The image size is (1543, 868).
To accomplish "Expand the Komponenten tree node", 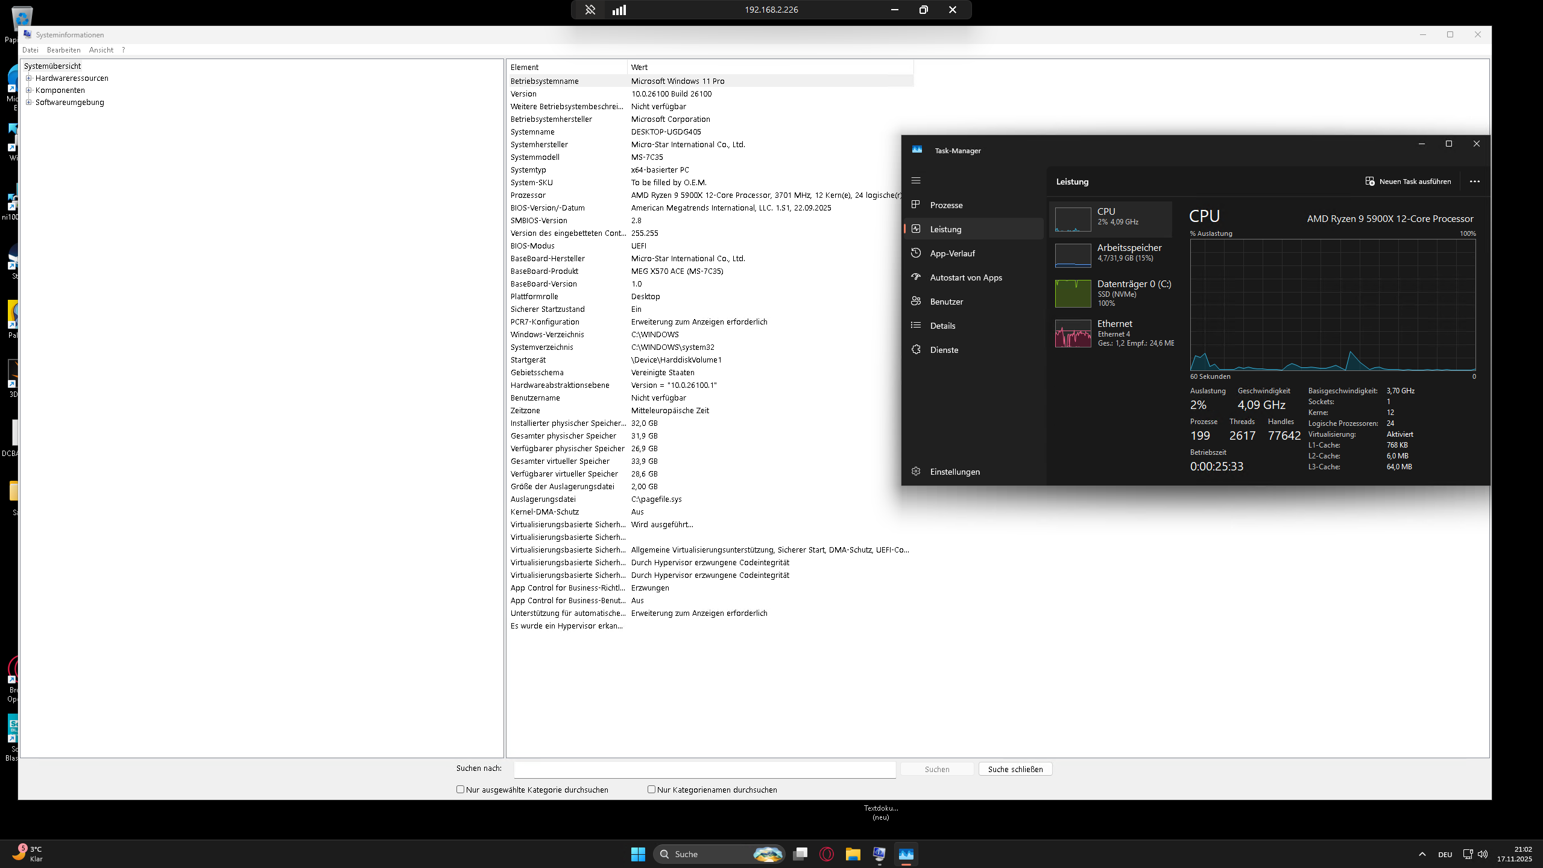I will click(28, 90).
